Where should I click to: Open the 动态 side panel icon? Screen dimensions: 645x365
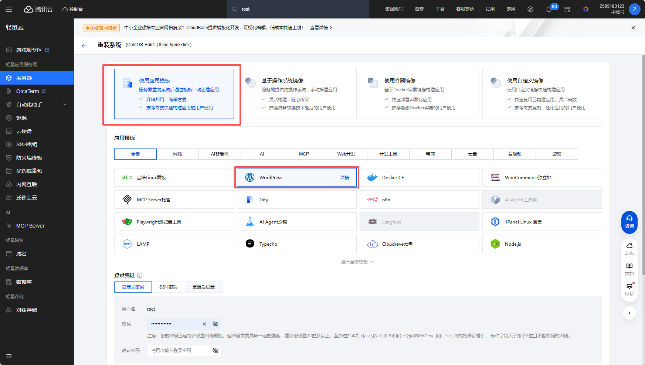pyautogui.click(x=629, y=249)
